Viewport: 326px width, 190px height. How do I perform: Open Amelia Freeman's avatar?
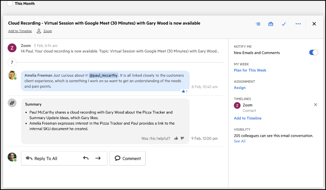click(12, 75)
